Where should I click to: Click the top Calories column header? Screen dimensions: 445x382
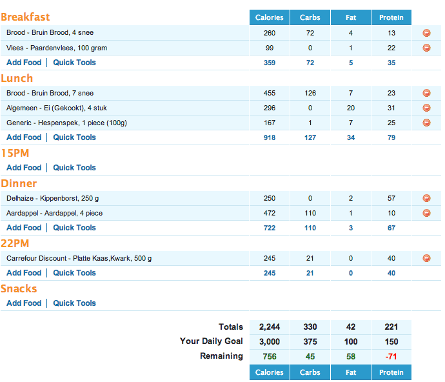click(x=270, y=17)
